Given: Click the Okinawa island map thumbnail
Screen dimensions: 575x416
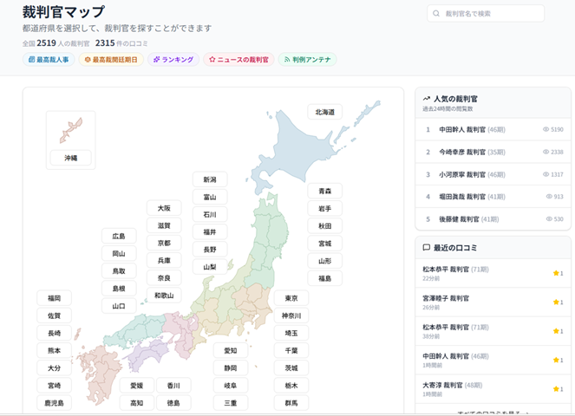Looking at the screenshot, I should [71, 131].
